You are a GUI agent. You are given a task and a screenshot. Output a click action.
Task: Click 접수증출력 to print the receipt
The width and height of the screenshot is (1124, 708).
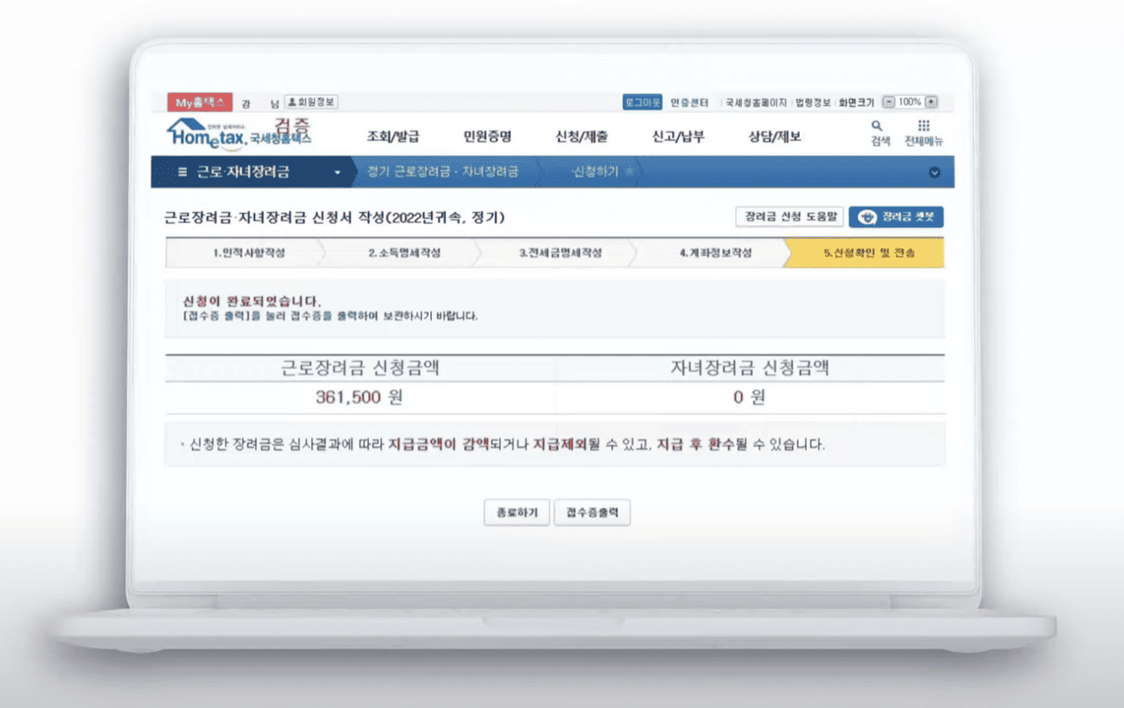click(x=591, y=512)
